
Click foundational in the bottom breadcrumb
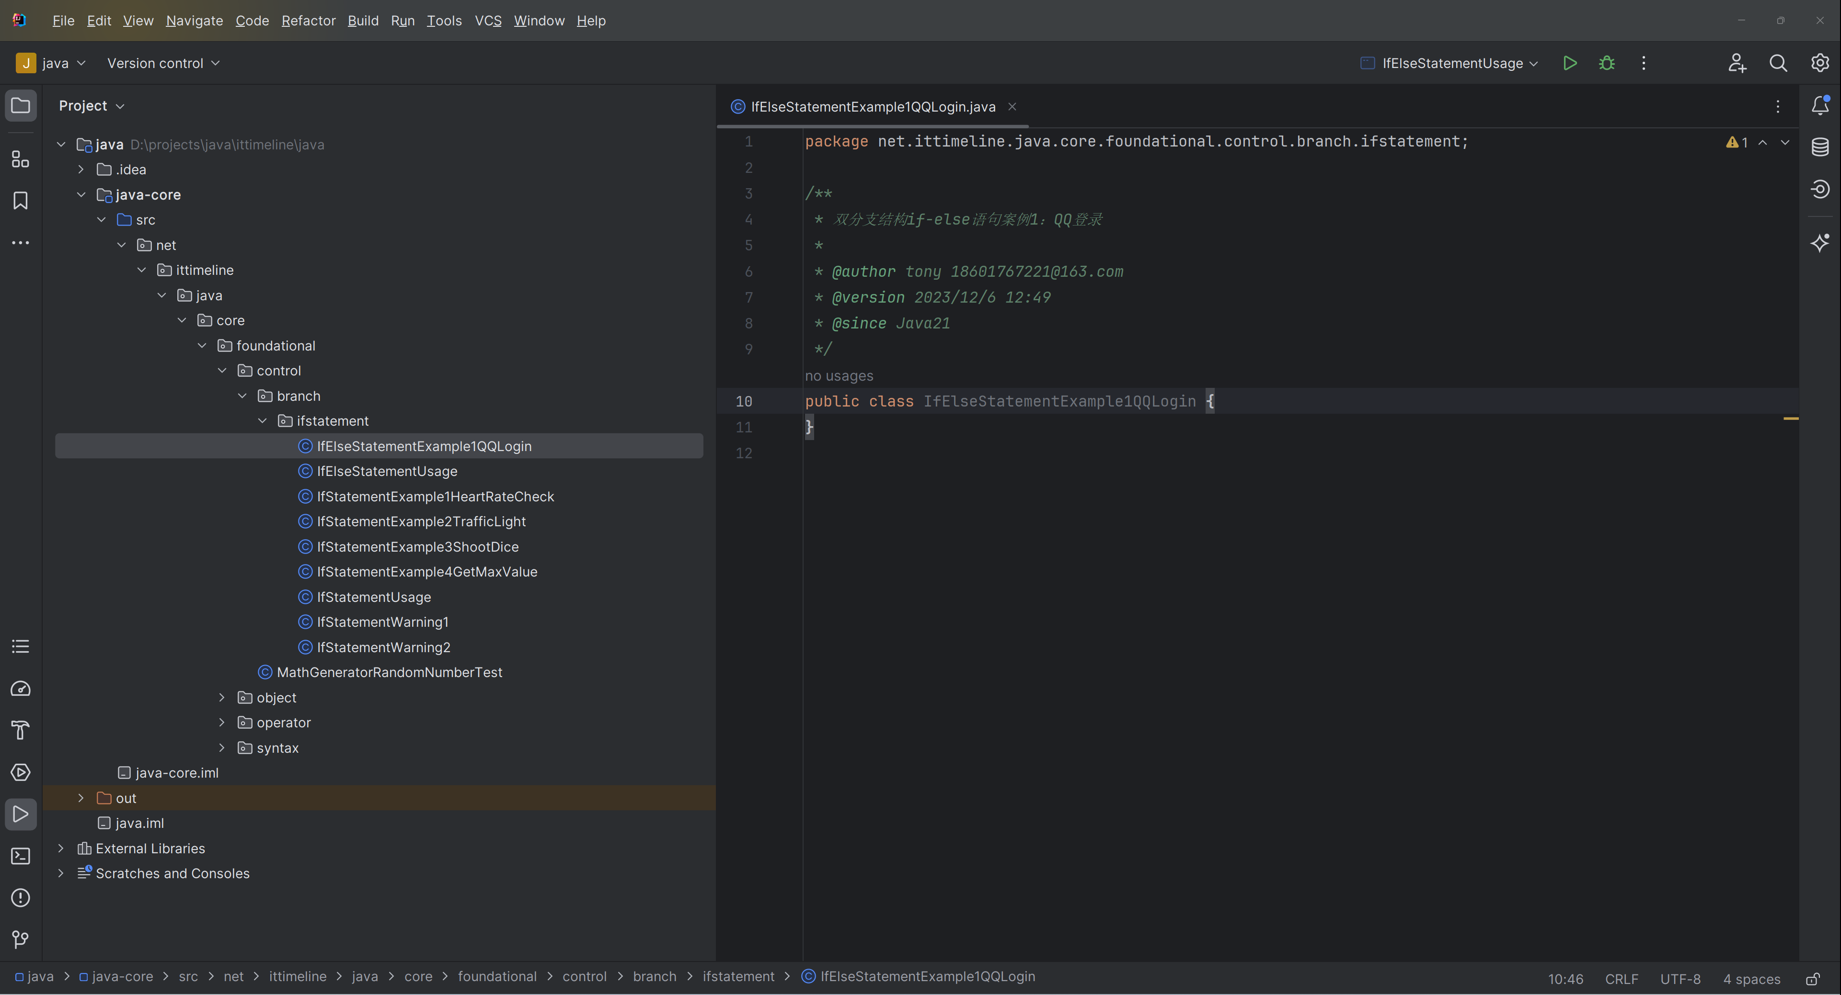(497, 976)
